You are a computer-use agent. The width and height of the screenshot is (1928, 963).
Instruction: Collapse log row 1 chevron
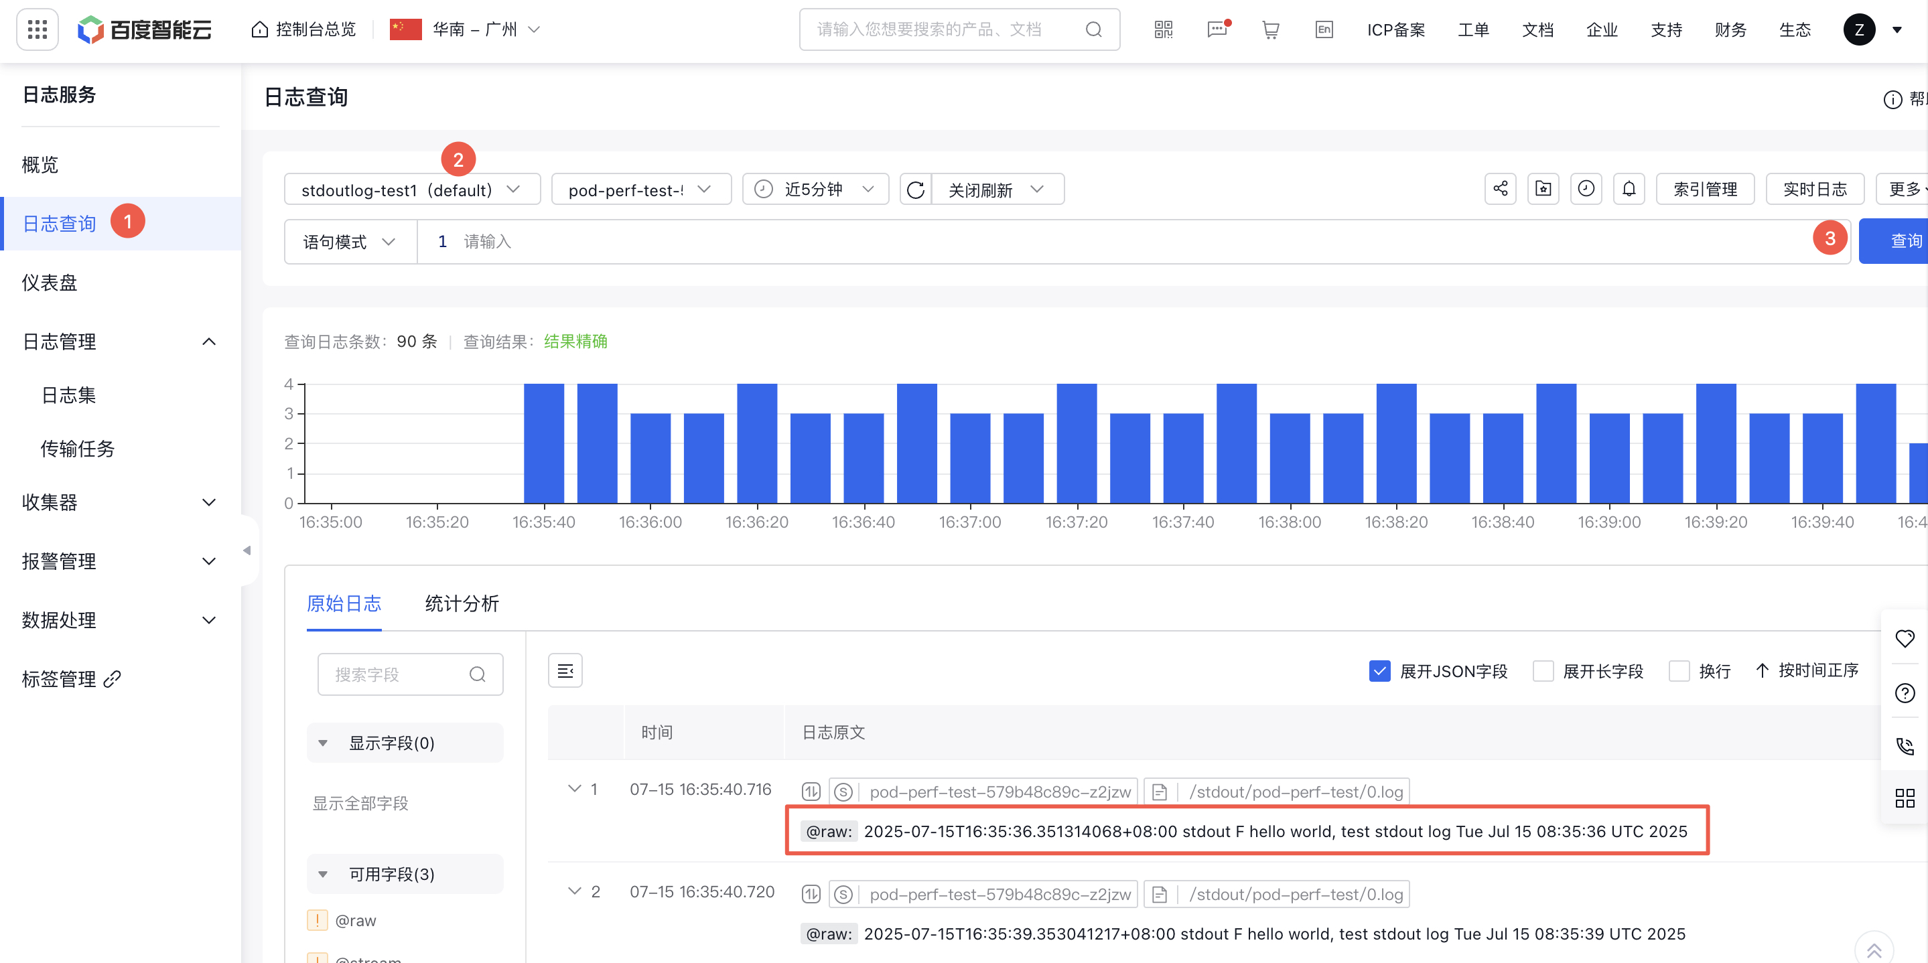(x=574, y=790)
